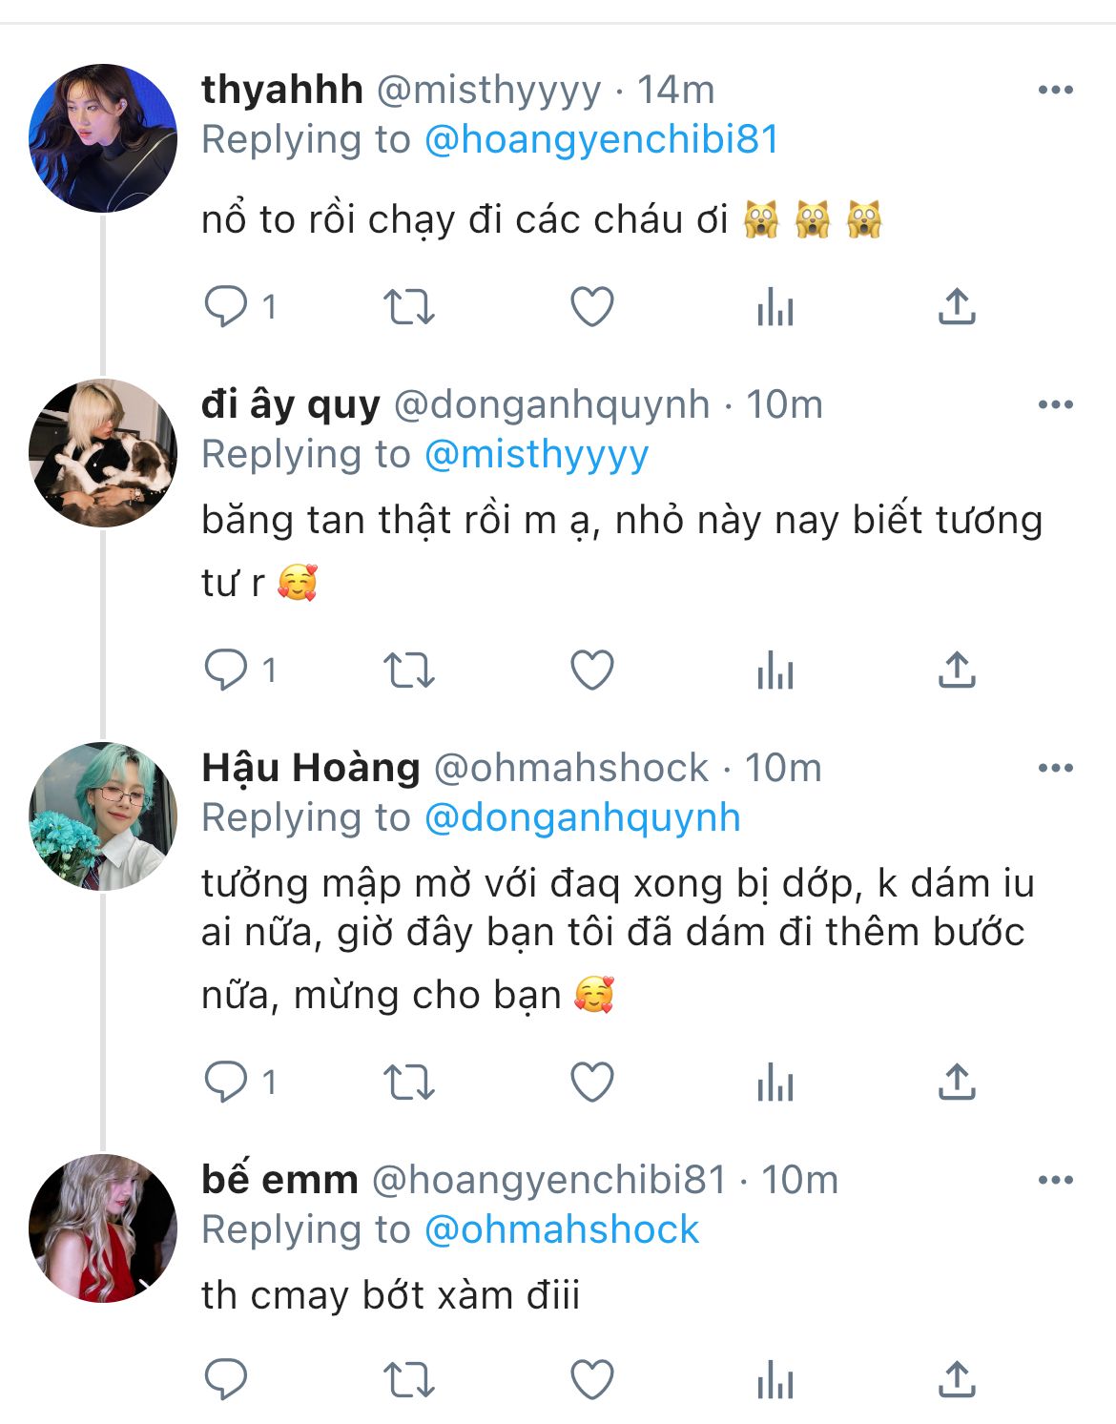Viewport: 1116px width, 1424px height.
Task: Share Hậu Hoàng's tweet
Action: (957, 1083)
